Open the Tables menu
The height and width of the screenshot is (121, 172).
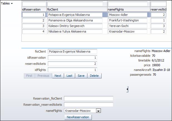(x=7, y=3)
